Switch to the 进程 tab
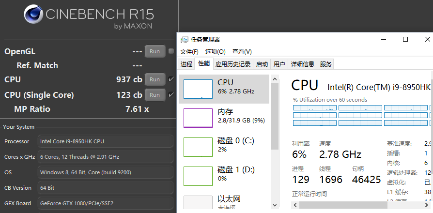The width and height of the screenshot is (433, 213). tap(186, 64)
